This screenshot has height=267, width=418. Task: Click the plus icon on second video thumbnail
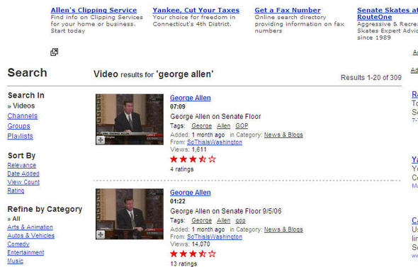point(101,234)
